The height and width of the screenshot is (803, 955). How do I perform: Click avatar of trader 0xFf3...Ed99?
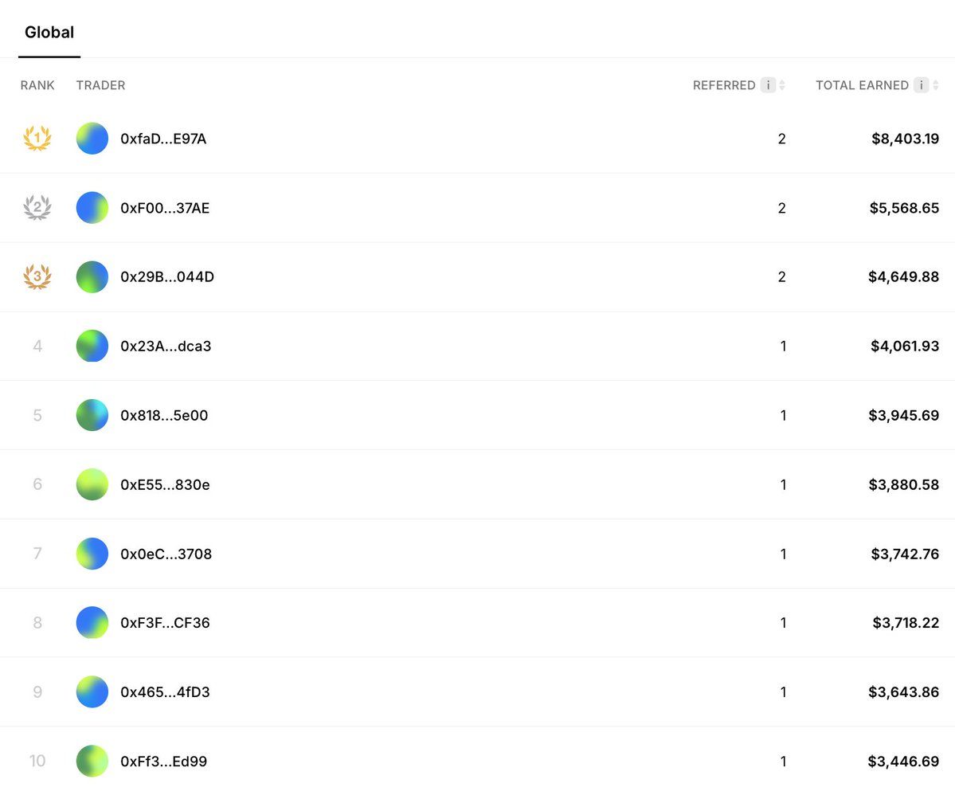pyautogui.click(x=92, y=761)
